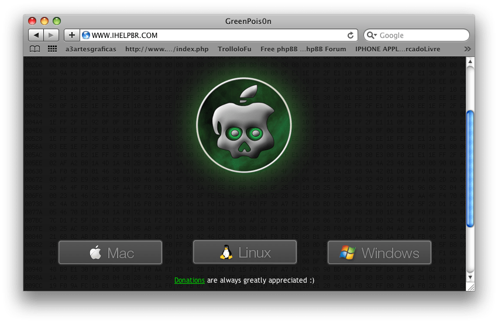The height and width of the screenshot is (323, 498).
Task: Open the search magnifier dropdown
Action: 371,35
